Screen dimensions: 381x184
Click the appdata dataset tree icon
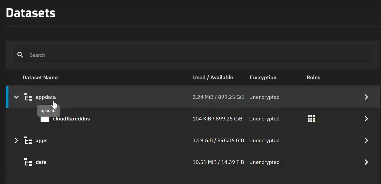pos(28,97)
